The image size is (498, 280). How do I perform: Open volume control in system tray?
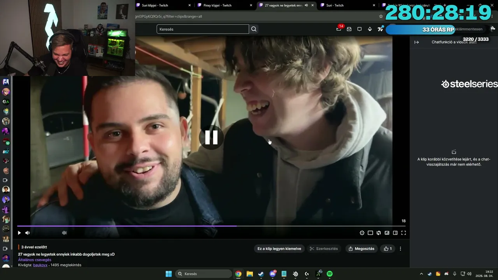(469, 274)
